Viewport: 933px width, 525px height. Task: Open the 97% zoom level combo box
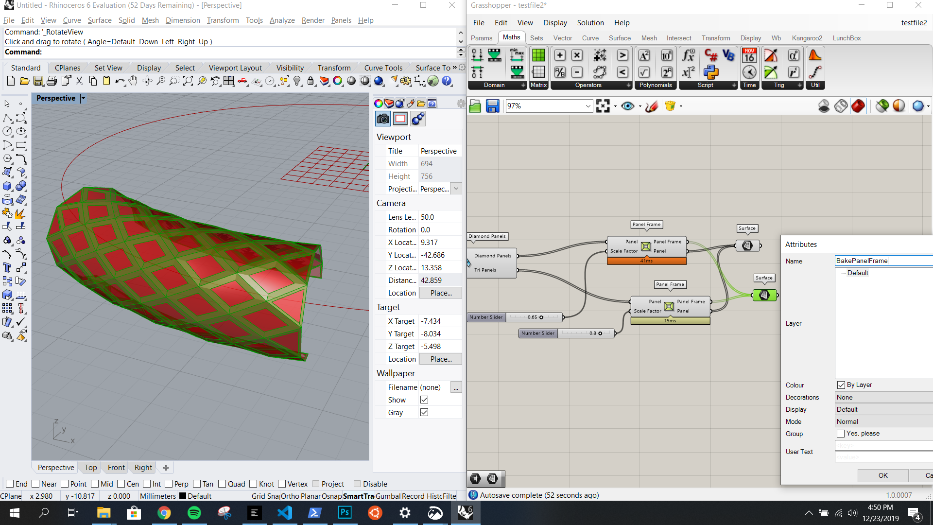click(549, 106)
